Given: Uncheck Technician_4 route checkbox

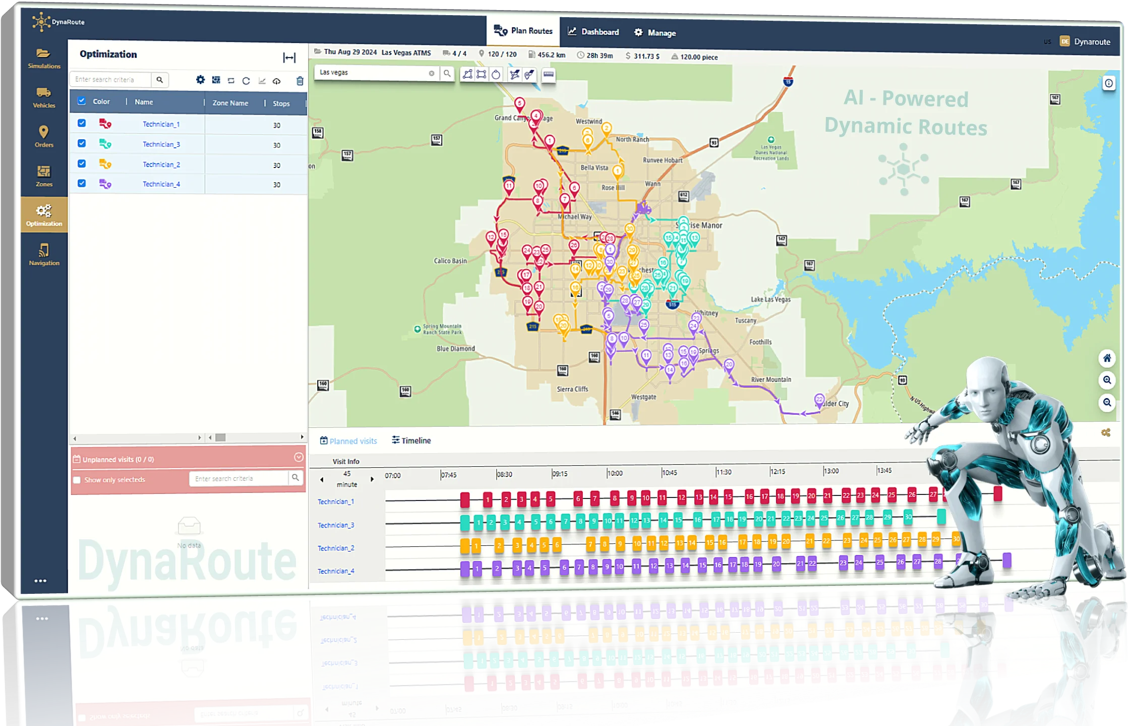Looking at the screenshot, I should 82,183.
